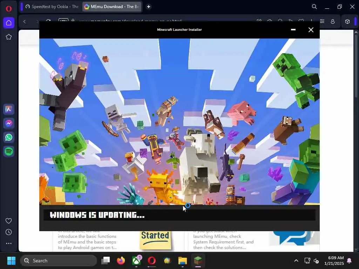This screenshot has height=269, width=359.
Task: Minimize the Minecraft Launcher Installer
Action: (x=293, y=30)
